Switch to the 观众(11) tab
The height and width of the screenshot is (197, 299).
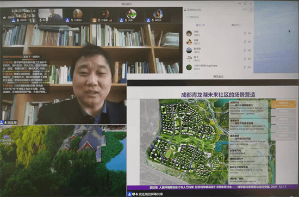[x=236, y=25]
